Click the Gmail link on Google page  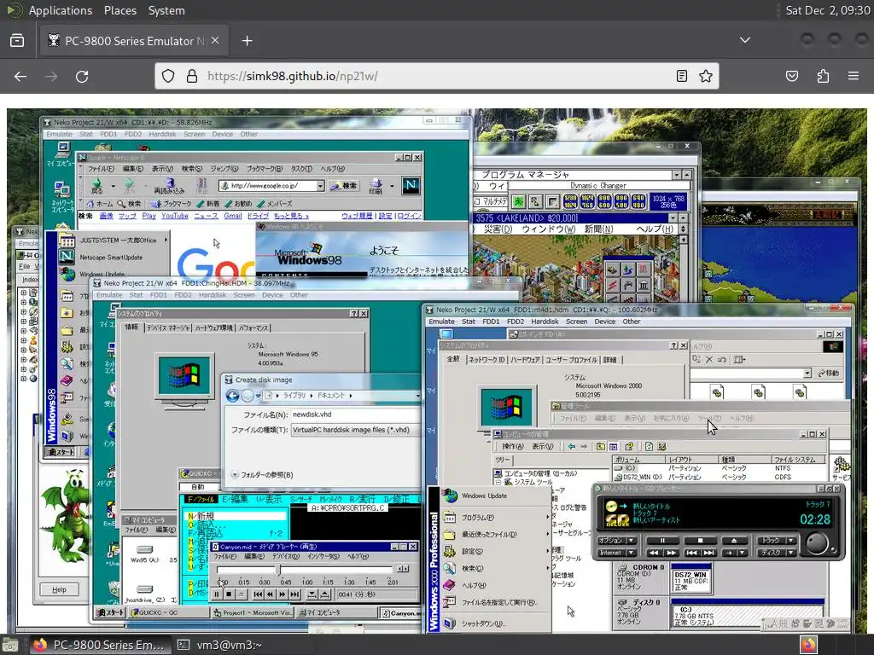coord(232,216)
